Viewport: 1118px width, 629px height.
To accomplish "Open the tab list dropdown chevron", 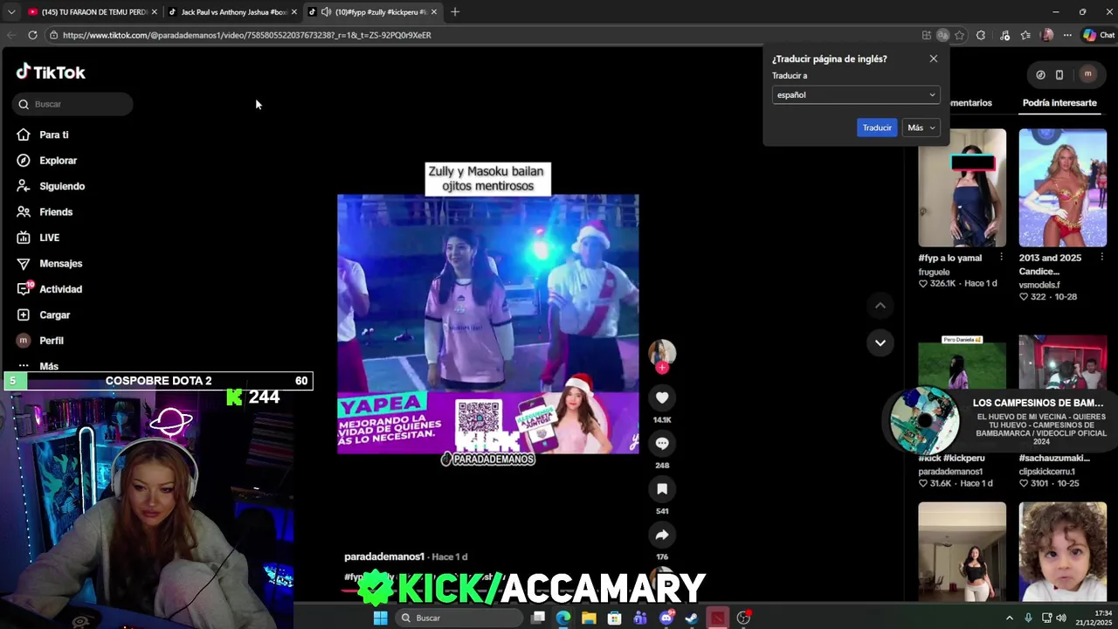I will tap(10, 12).
